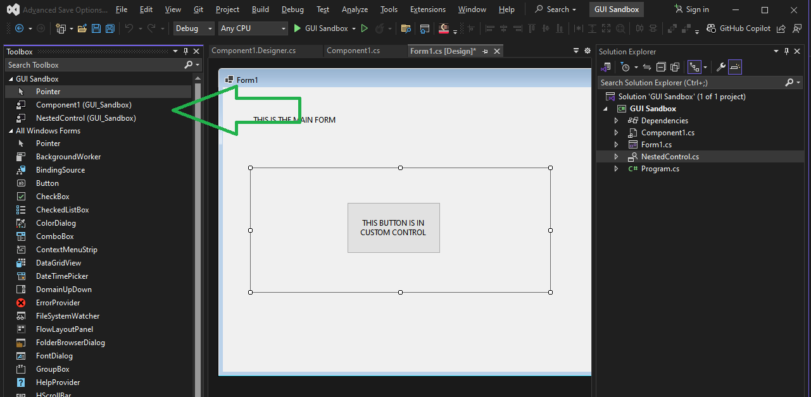Open the Git menu
Screen dimensions: 811x397
click(x=199, y=9)
